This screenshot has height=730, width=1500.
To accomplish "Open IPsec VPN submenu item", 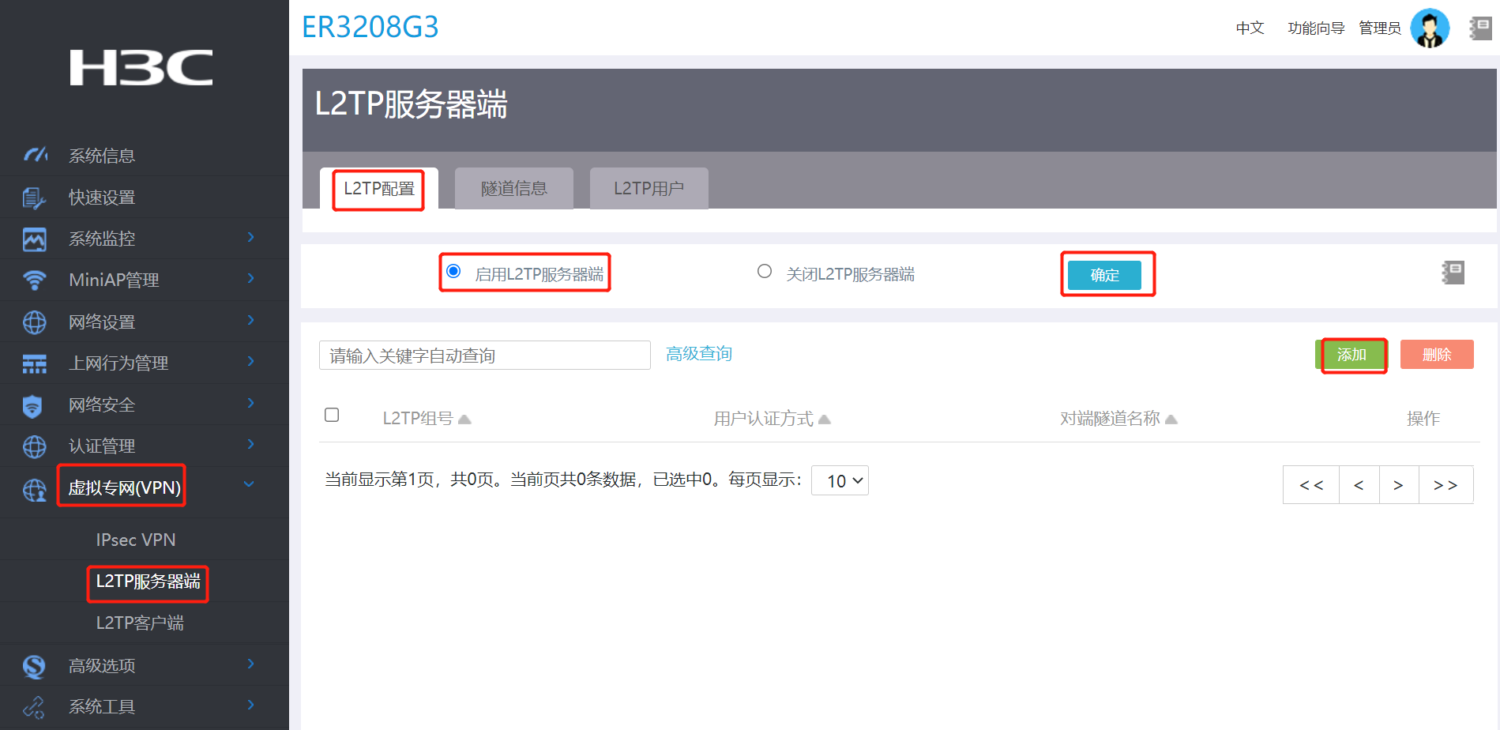I will 136,540.
